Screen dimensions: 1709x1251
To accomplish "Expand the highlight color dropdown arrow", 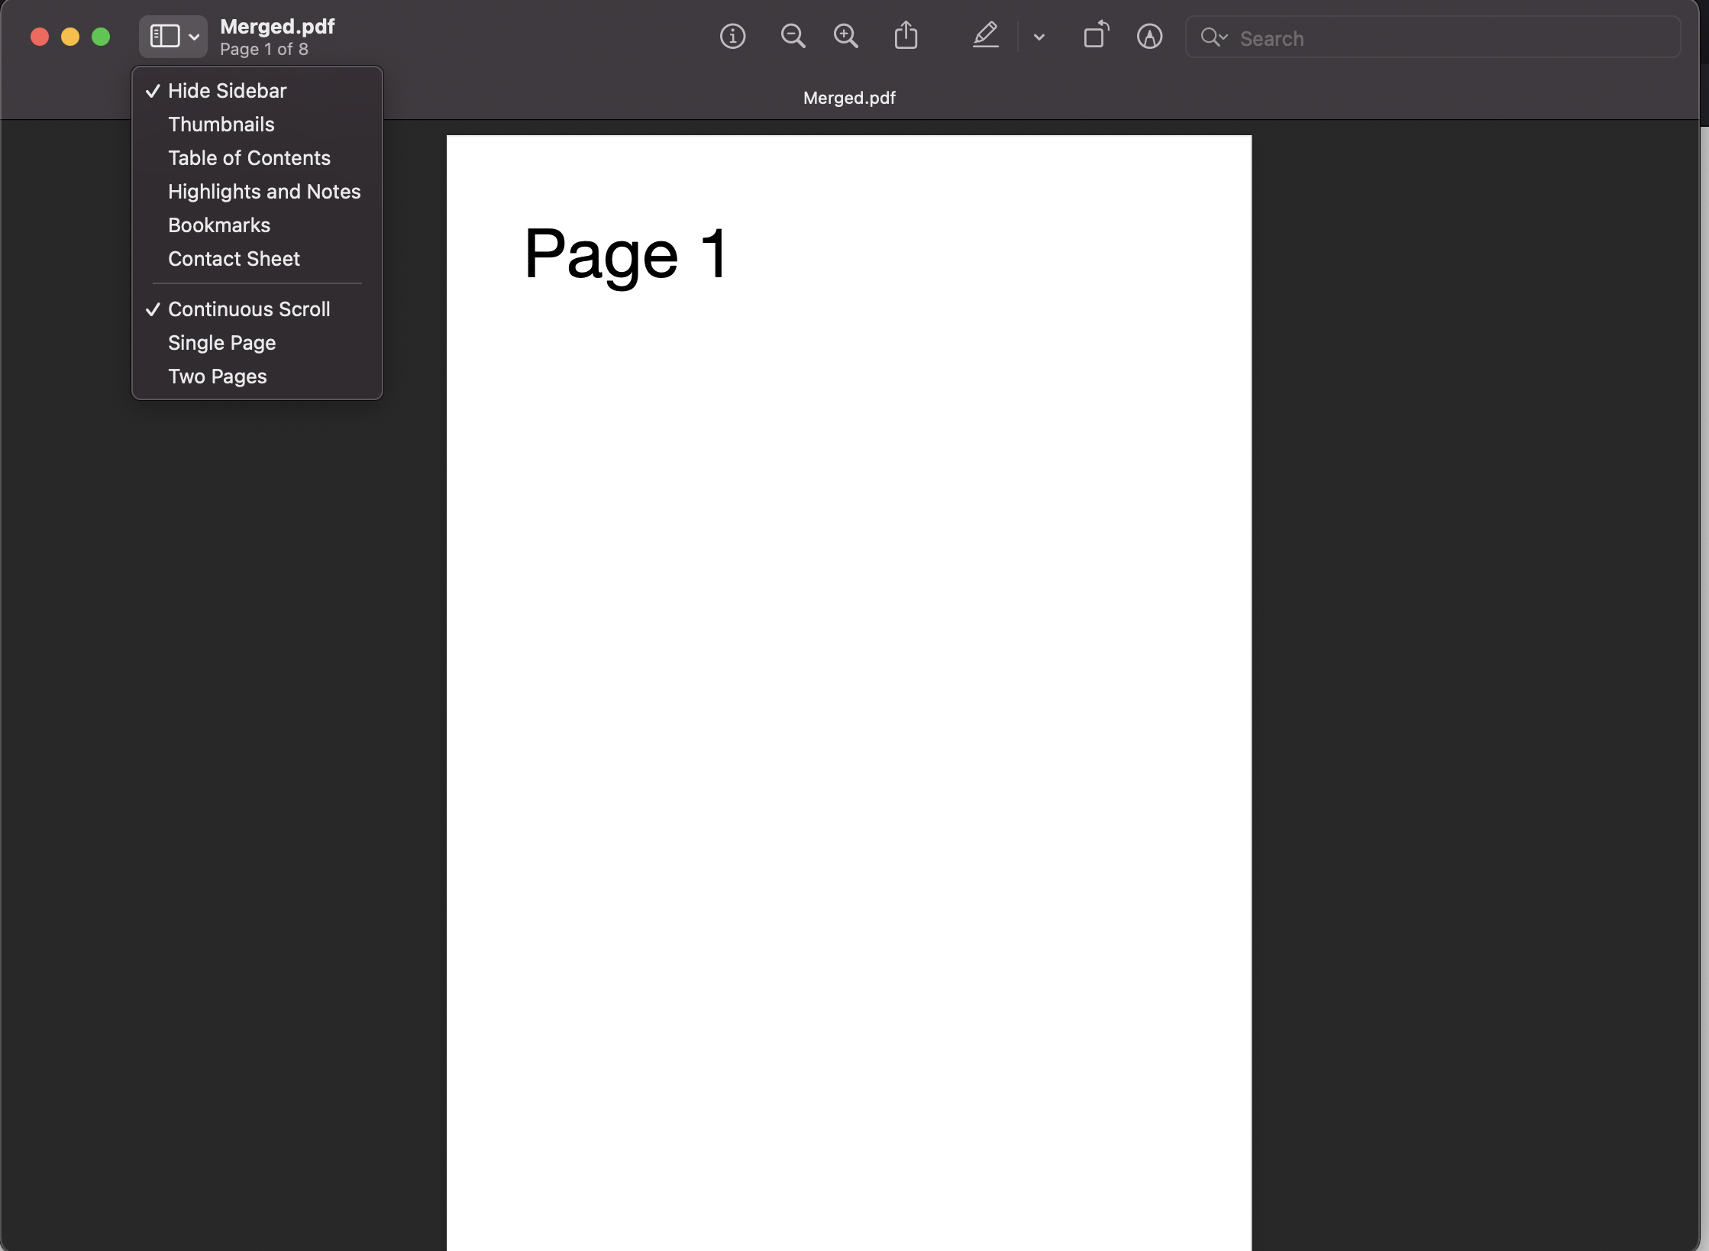I will [1039, 37].
